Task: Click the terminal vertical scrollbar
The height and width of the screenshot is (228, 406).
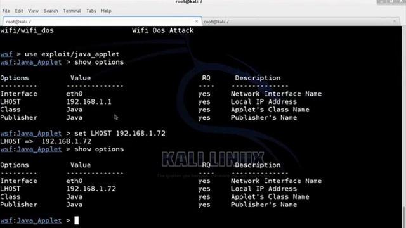Action: [x=404, y=127]
